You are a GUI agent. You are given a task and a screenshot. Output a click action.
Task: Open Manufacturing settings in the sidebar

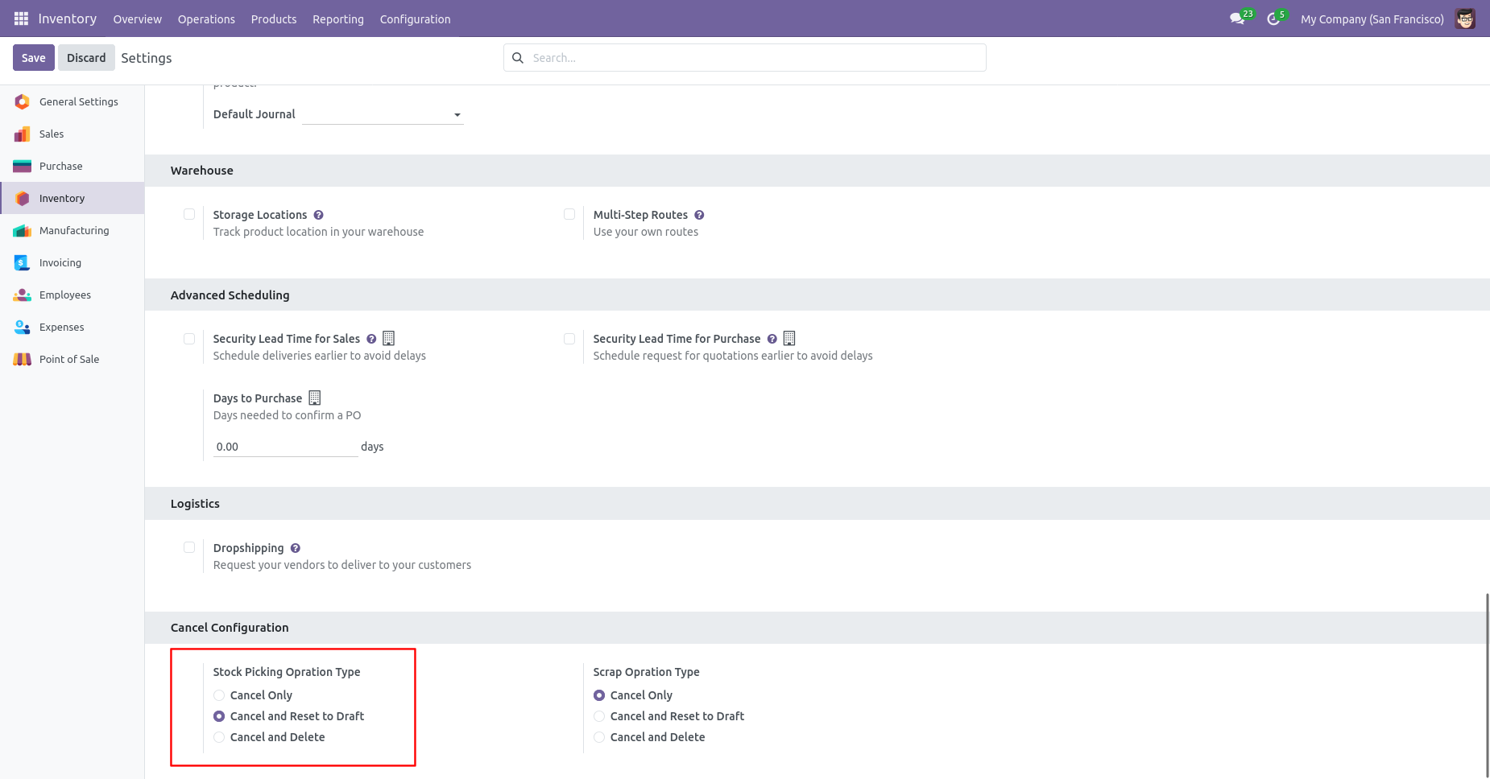coord(72,230)
